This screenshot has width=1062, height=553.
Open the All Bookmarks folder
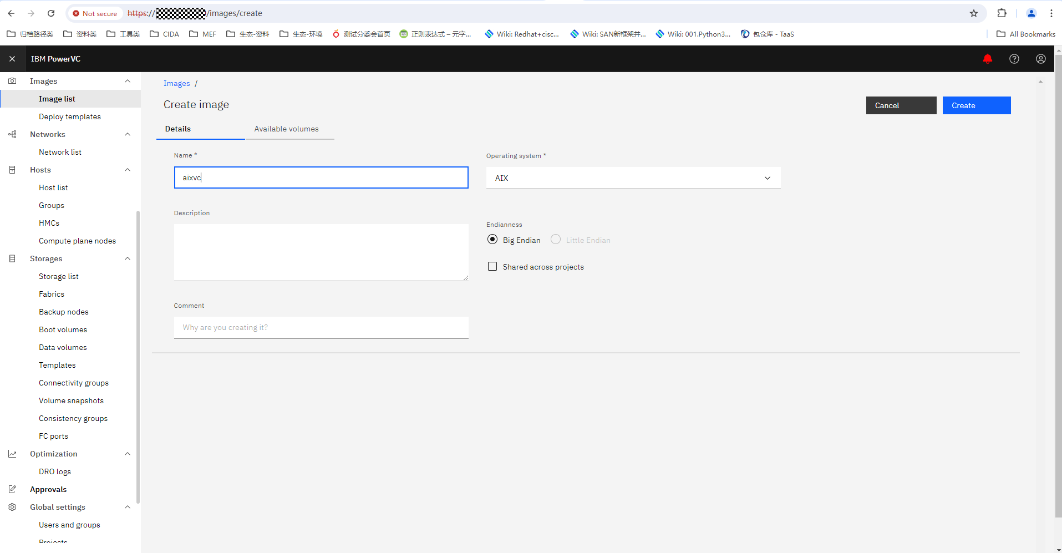(1026, 34)
